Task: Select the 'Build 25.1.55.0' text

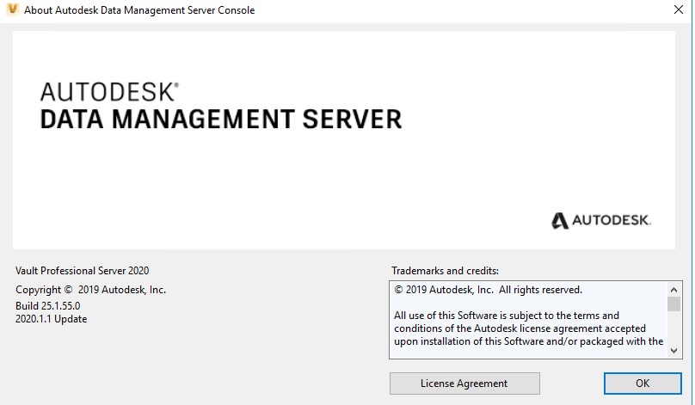Action: coord(48,306)
